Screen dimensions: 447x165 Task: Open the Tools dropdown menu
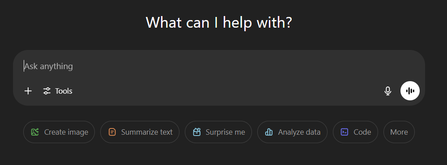58,91
